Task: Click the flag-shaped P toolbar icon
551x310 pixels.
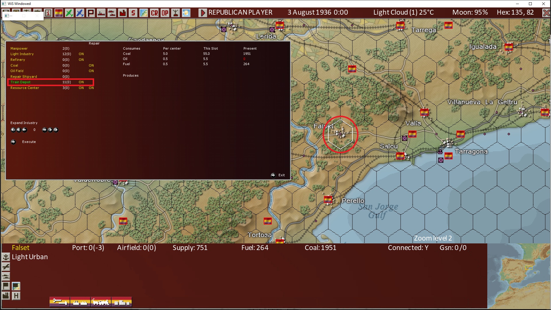Action: [91, 13]
